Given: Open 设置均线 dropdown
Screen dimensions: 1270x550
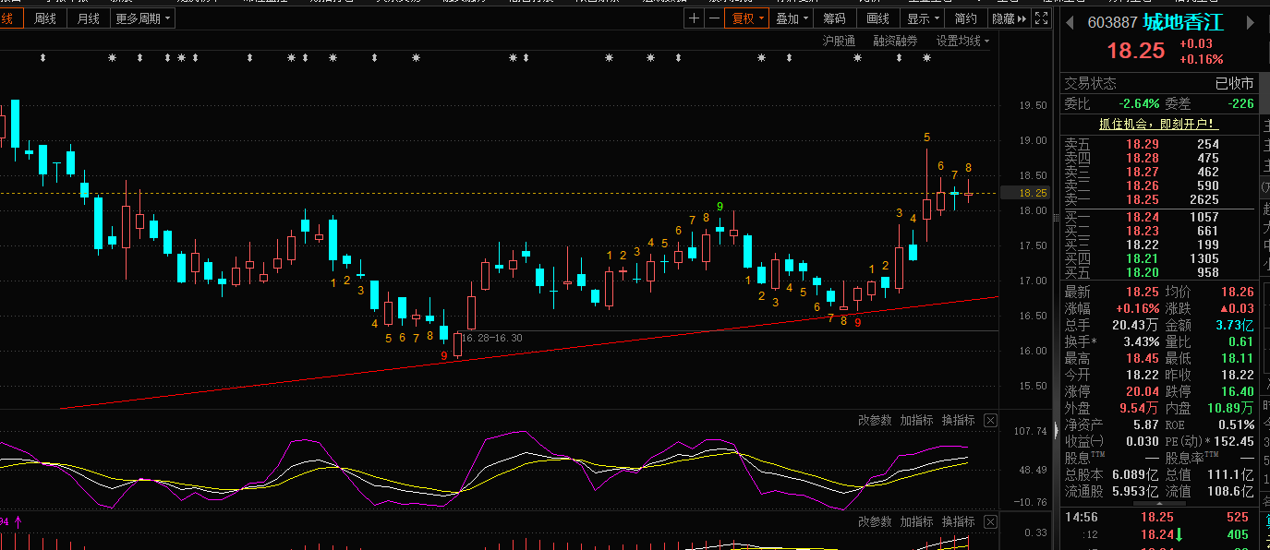Looking at the screenshot, I should tap(962, 41).
